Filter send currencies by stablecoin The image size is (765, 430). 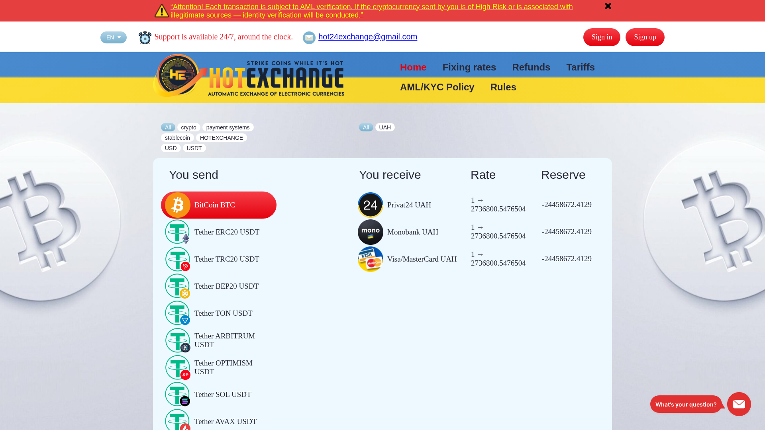177,138
